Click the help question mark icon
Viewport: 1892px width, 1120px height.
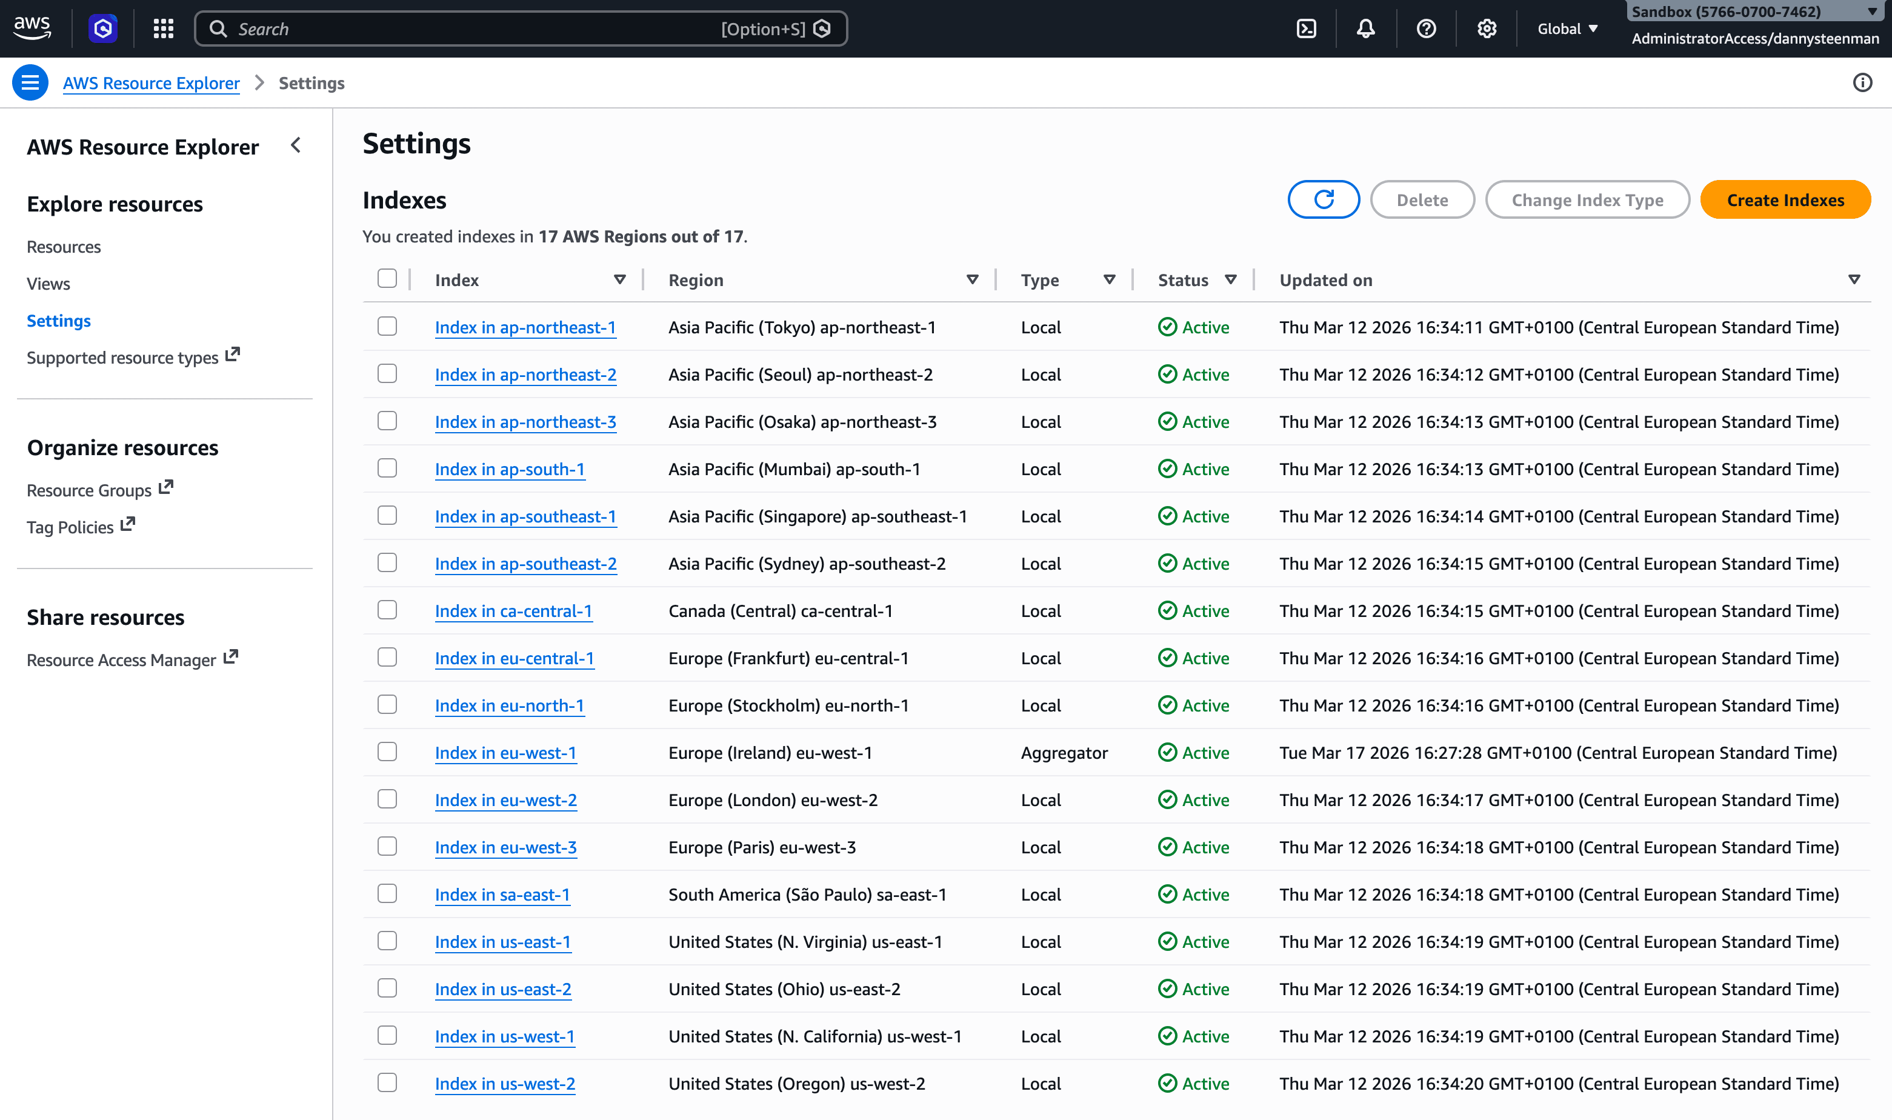click(1425, 28)
